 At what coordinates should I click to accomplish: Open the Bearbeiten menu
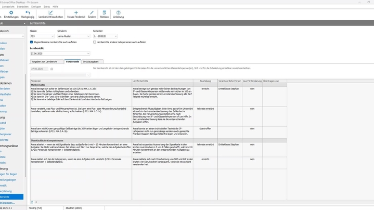23,7
